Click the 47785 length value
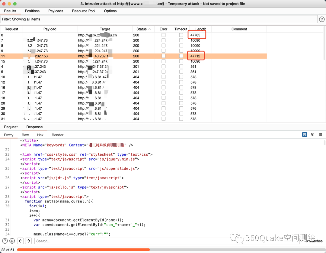 (x=195, y=35)
